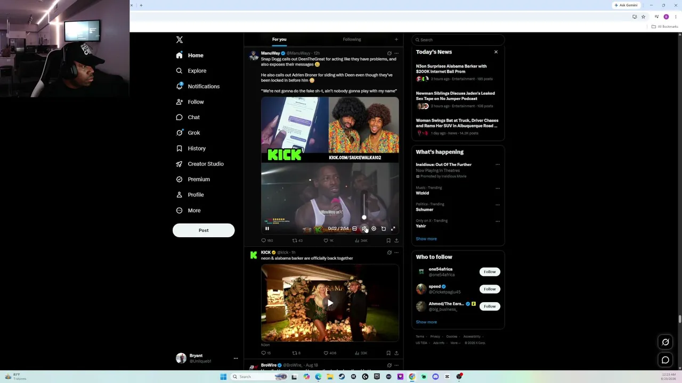Switch to the Following tab
The image size is (682, 383).
[x=352, y=39]
